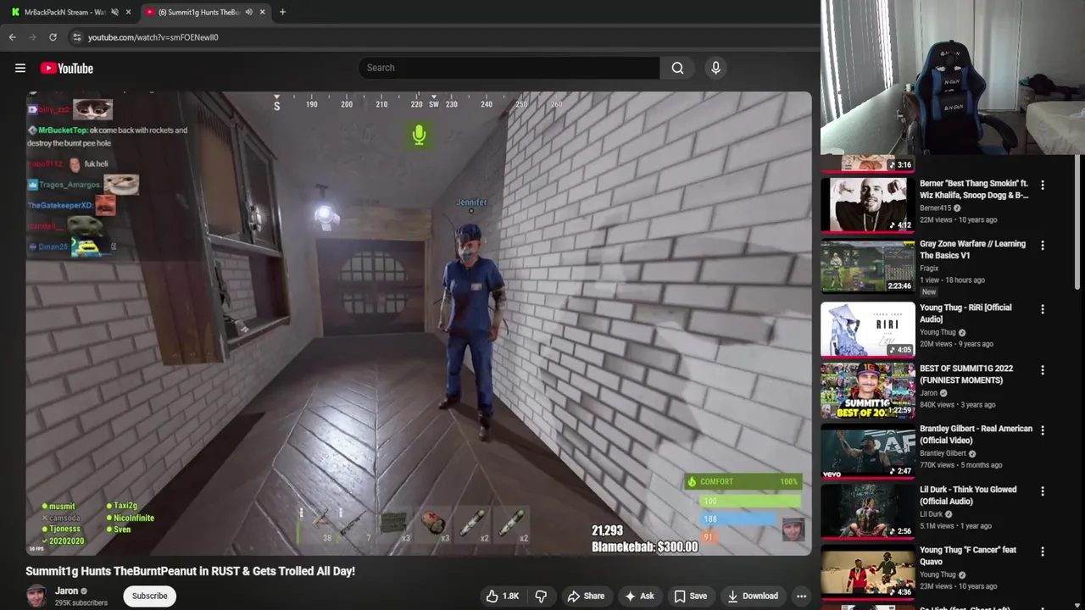Open the Best of Summit1g 2022 thumbnail
This screenshot has height=610, width=1085.
(867, 390)
